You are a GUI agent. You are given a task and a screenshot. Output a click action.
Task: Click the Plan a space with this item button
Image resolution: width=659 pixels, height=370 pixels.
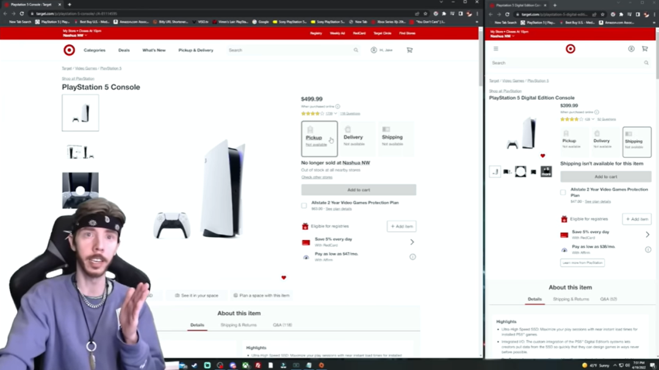(261, 296)
